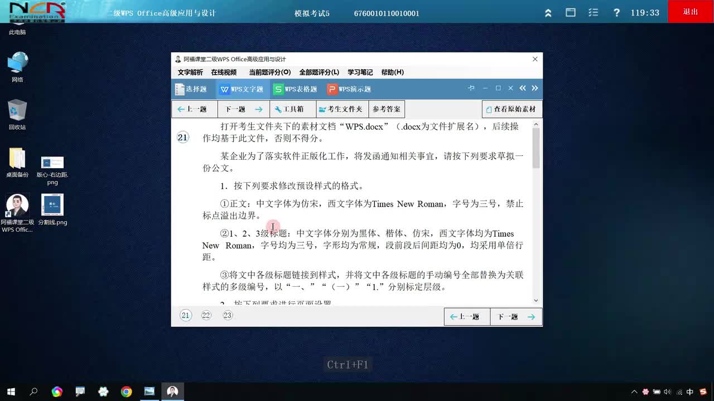Image resolution: width=714 pixels, height=401 pixels.
Task: Select the 分割线.png file on desktop
Action: (x=52, y=209)
